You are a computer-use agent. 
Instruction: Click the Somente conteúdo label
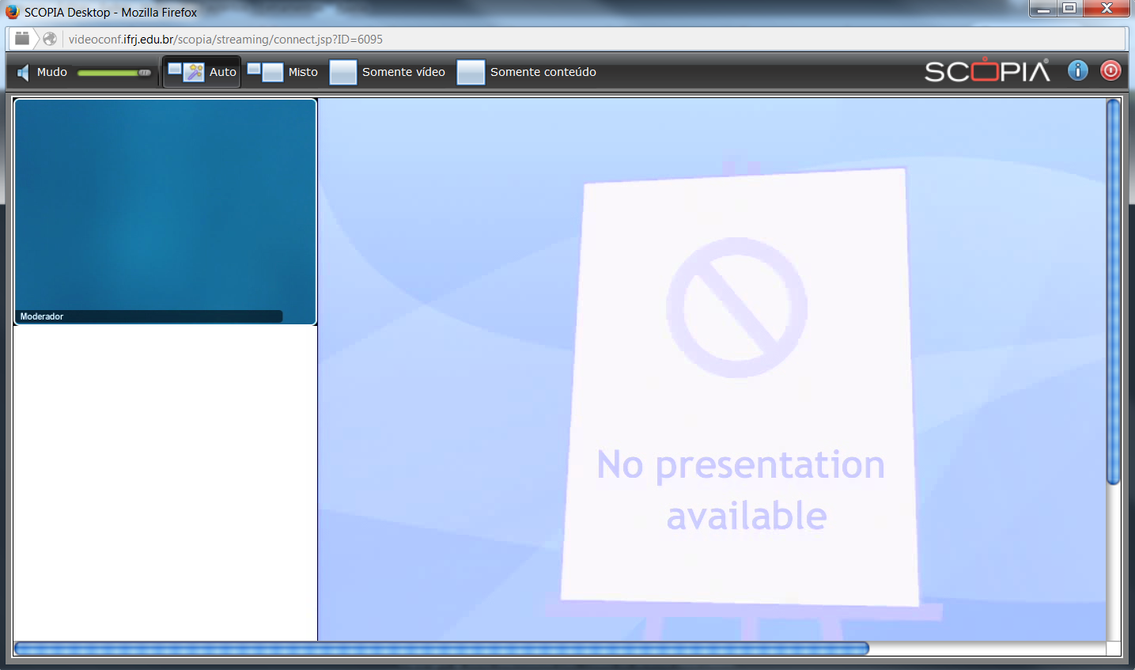tap(543, 72)
